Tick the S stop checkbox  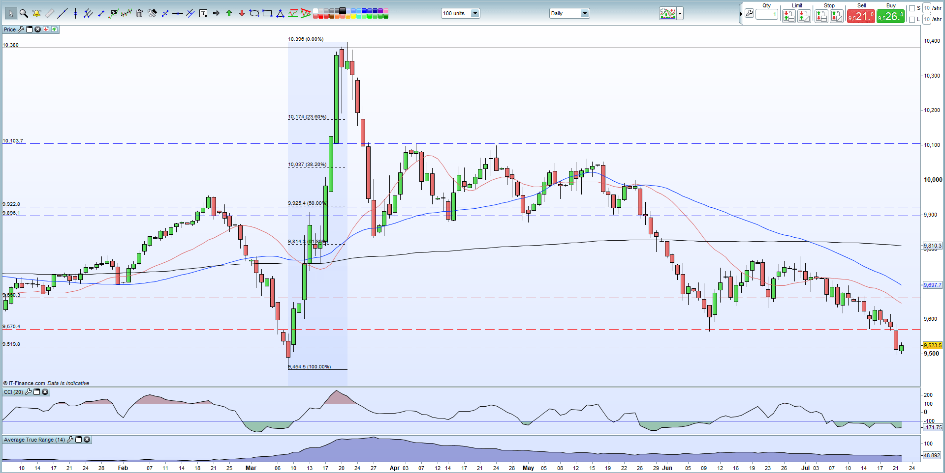click(912, 8)
